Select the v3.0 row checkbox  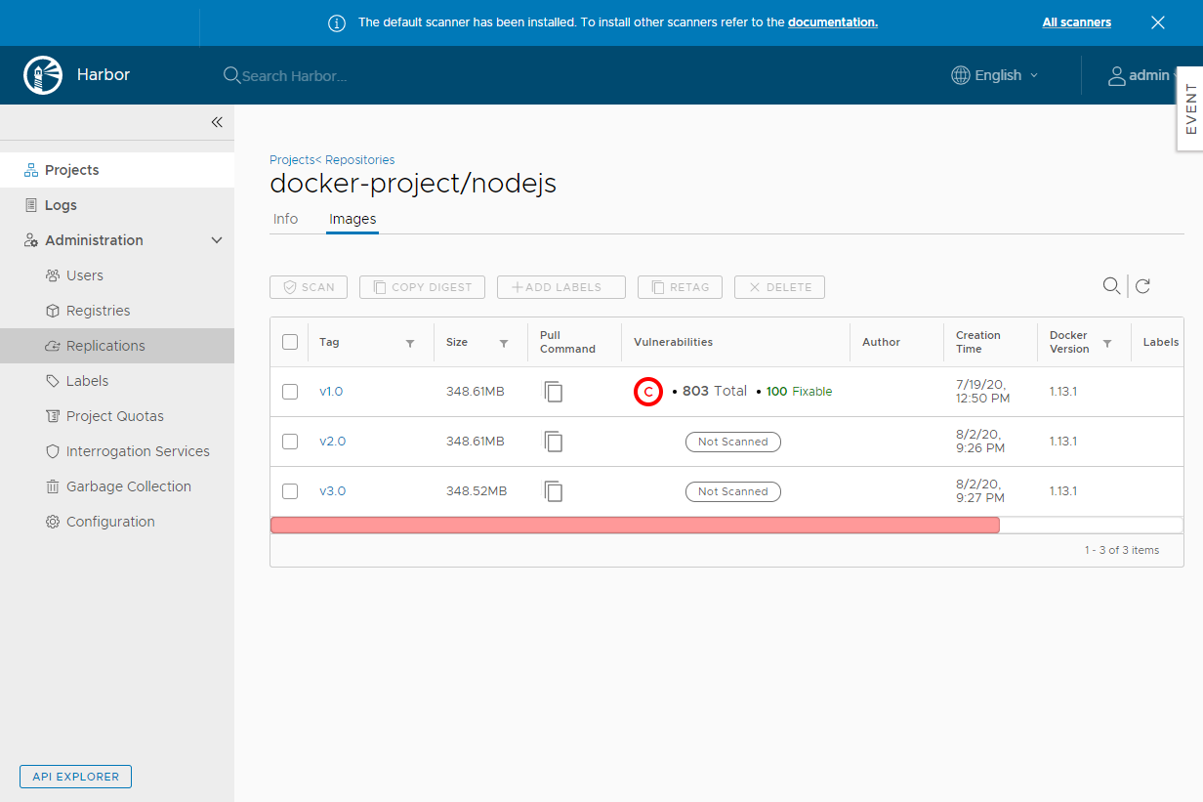coord(290,491)
